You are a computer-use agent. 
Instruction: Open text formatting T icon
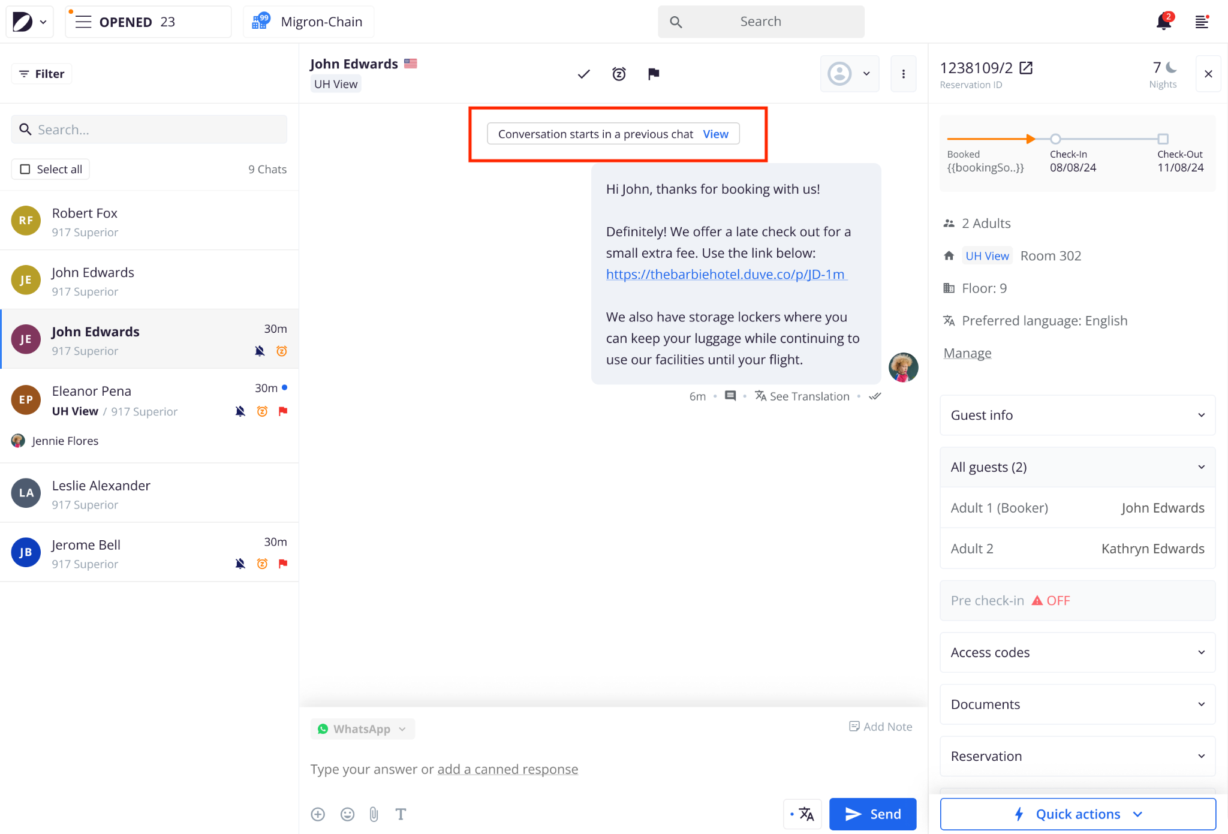click(401, 814)
